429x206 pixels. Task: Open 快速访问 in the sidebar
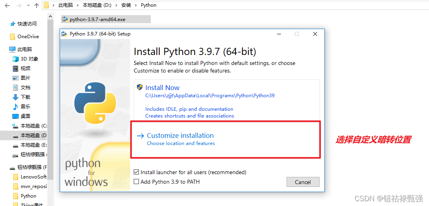pyautogui.click(x=27, y=24)
